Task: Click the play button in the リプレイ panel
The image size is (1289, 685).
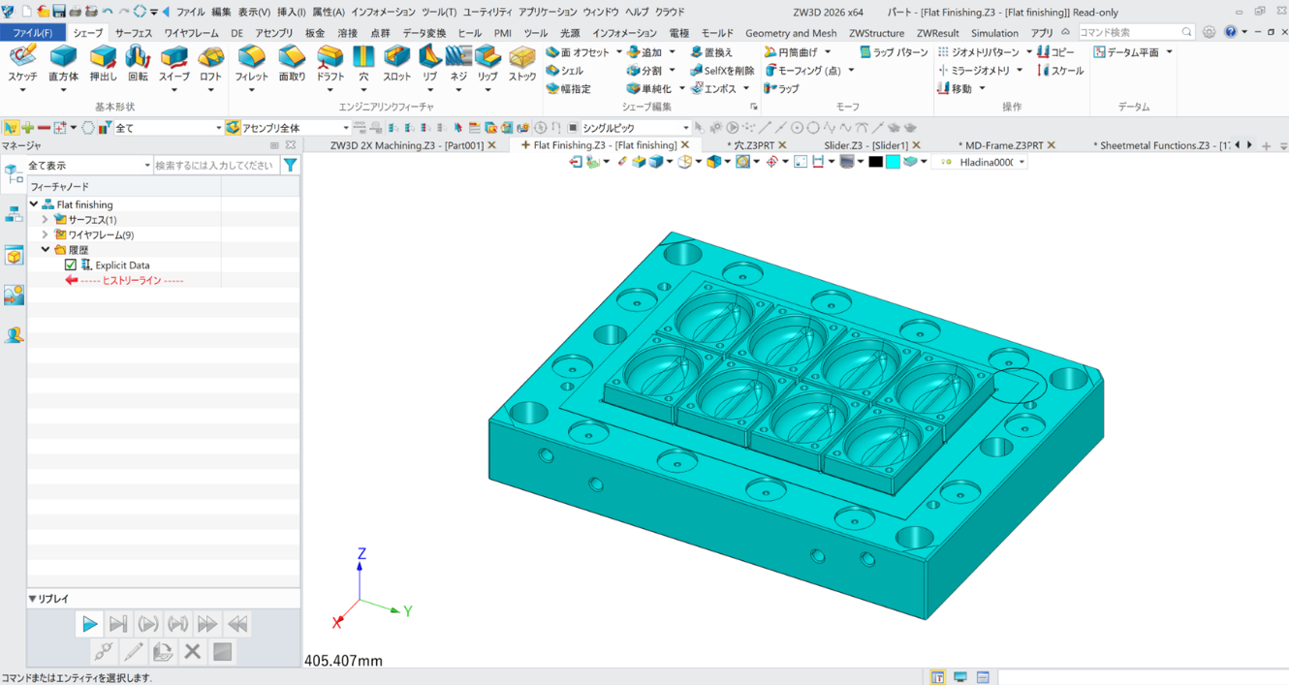Action: [89, 623]
